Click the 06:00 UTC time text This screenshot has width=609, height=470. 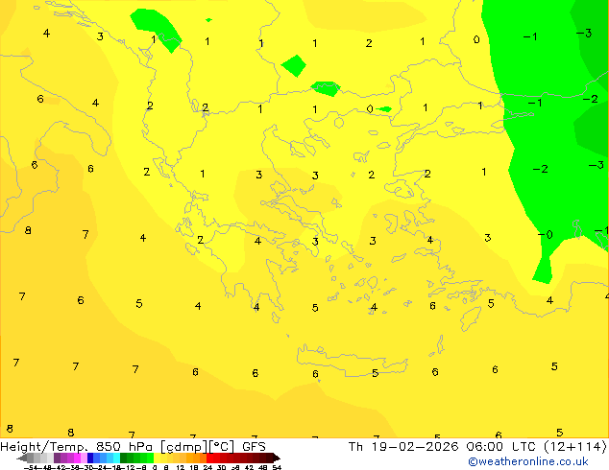pyautogui.click(x=499, y=447)
